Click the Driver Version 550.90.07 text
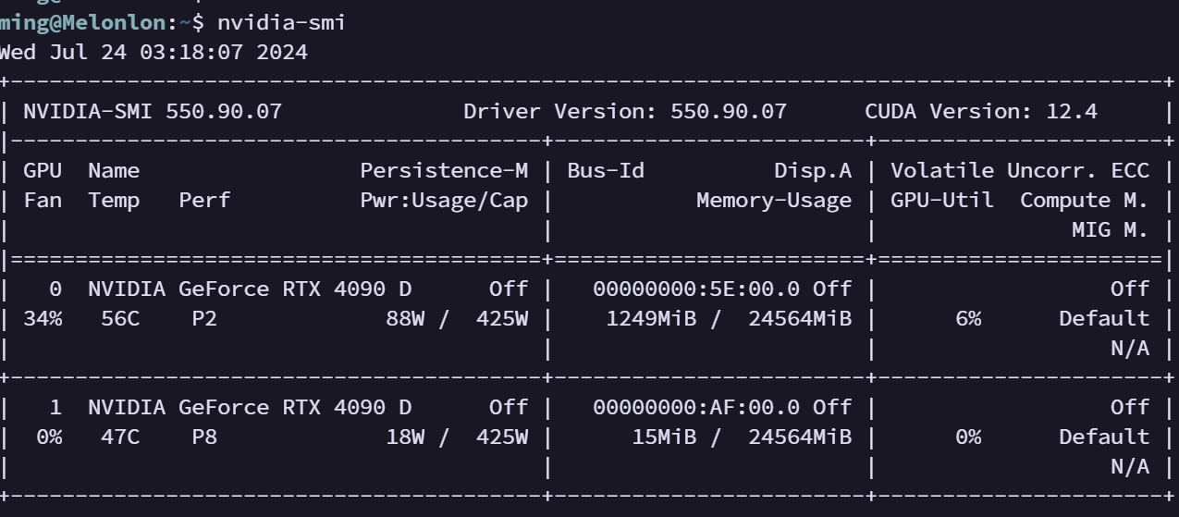 coord(625,112)
